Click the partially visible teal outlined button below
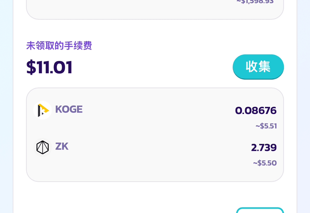The height and width of the screenshot is (213, 310). point(260,210)
